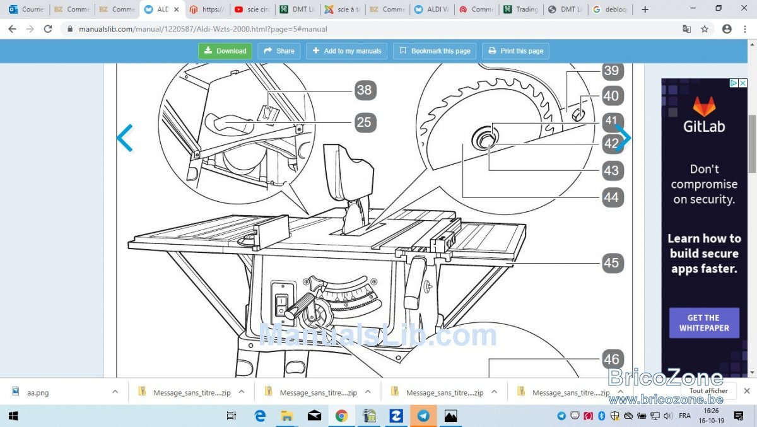This screenshot has height=427, width=757.
Task: Open Windows Task View icon
Action: point(232,416)
